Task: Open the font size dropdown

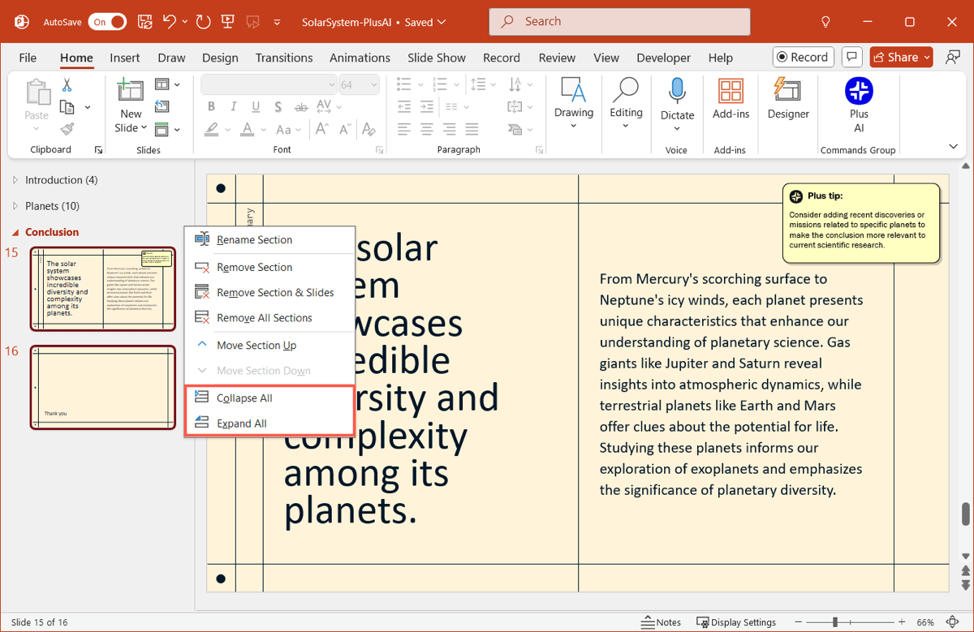Action: 374,84
